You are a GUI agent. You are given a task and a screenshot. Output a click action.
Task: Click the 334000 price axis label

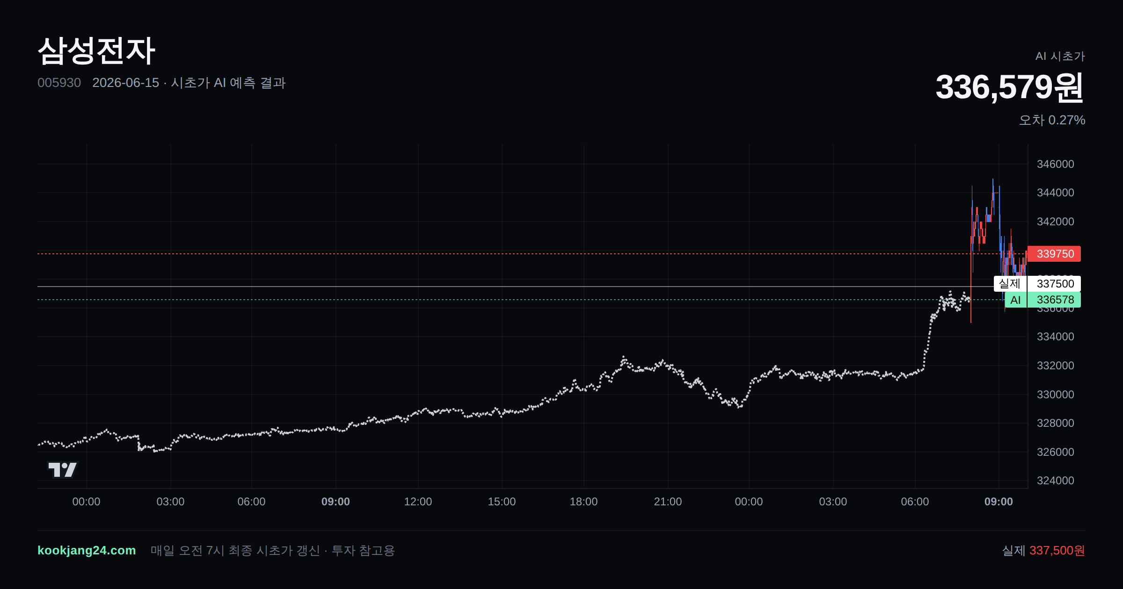coord(1055,337)
